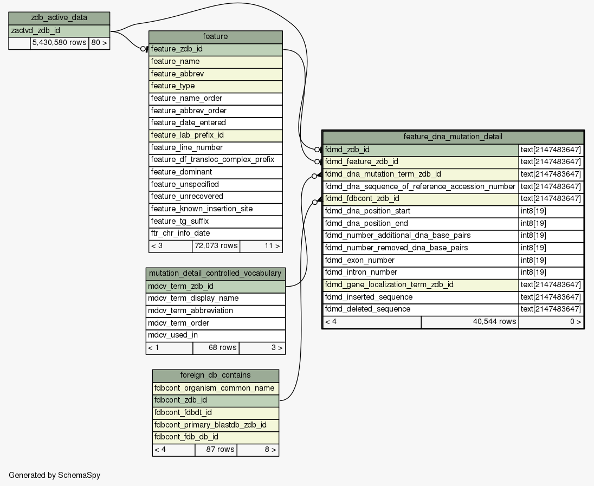Select the mdcv_term_order column

216,323
